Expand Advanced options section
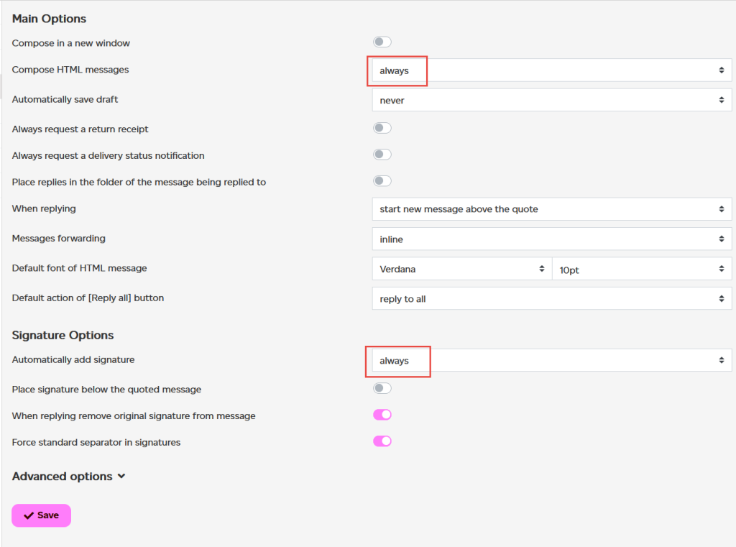 [x=68, y=476]
